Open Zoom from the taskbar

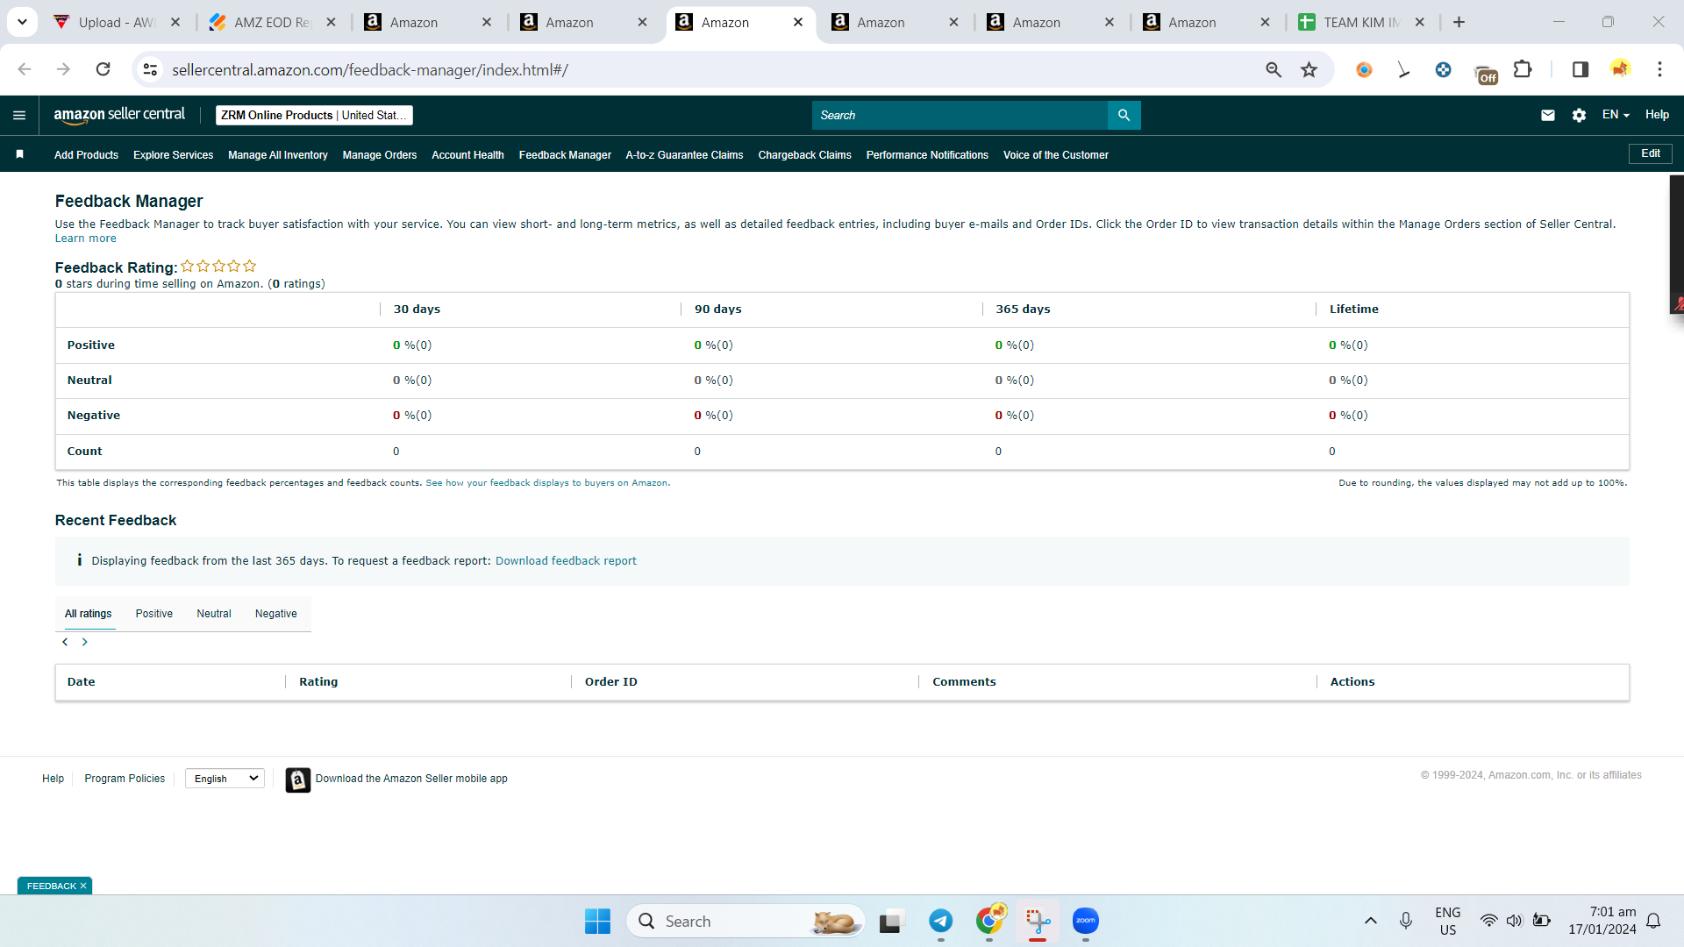1086,921
